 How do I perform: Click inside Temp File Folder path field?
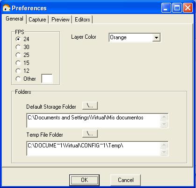94,148
